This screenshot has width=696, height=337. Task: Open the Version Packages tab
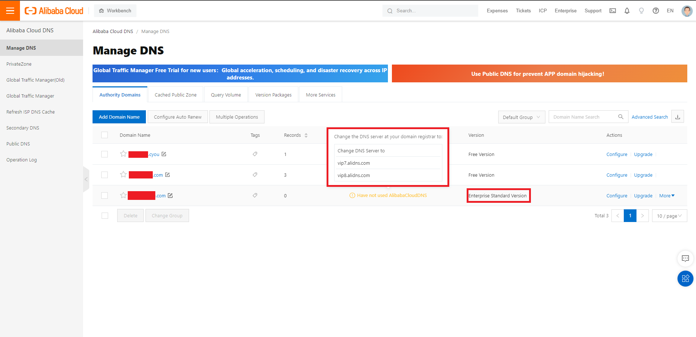click(x=273, y=95)
